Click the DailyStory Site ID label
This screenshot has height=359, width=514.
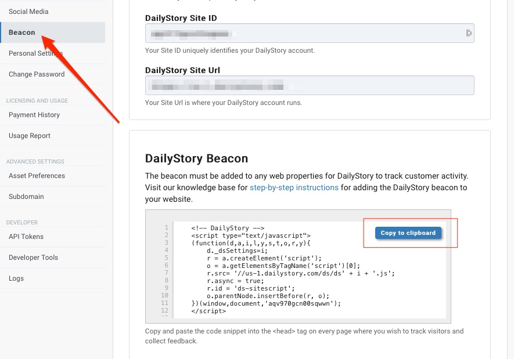181,18
